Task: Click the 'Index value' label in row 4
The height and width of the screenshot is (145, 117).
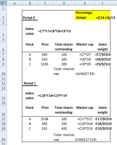Action: pyautogui.click(x=30, y=31)
